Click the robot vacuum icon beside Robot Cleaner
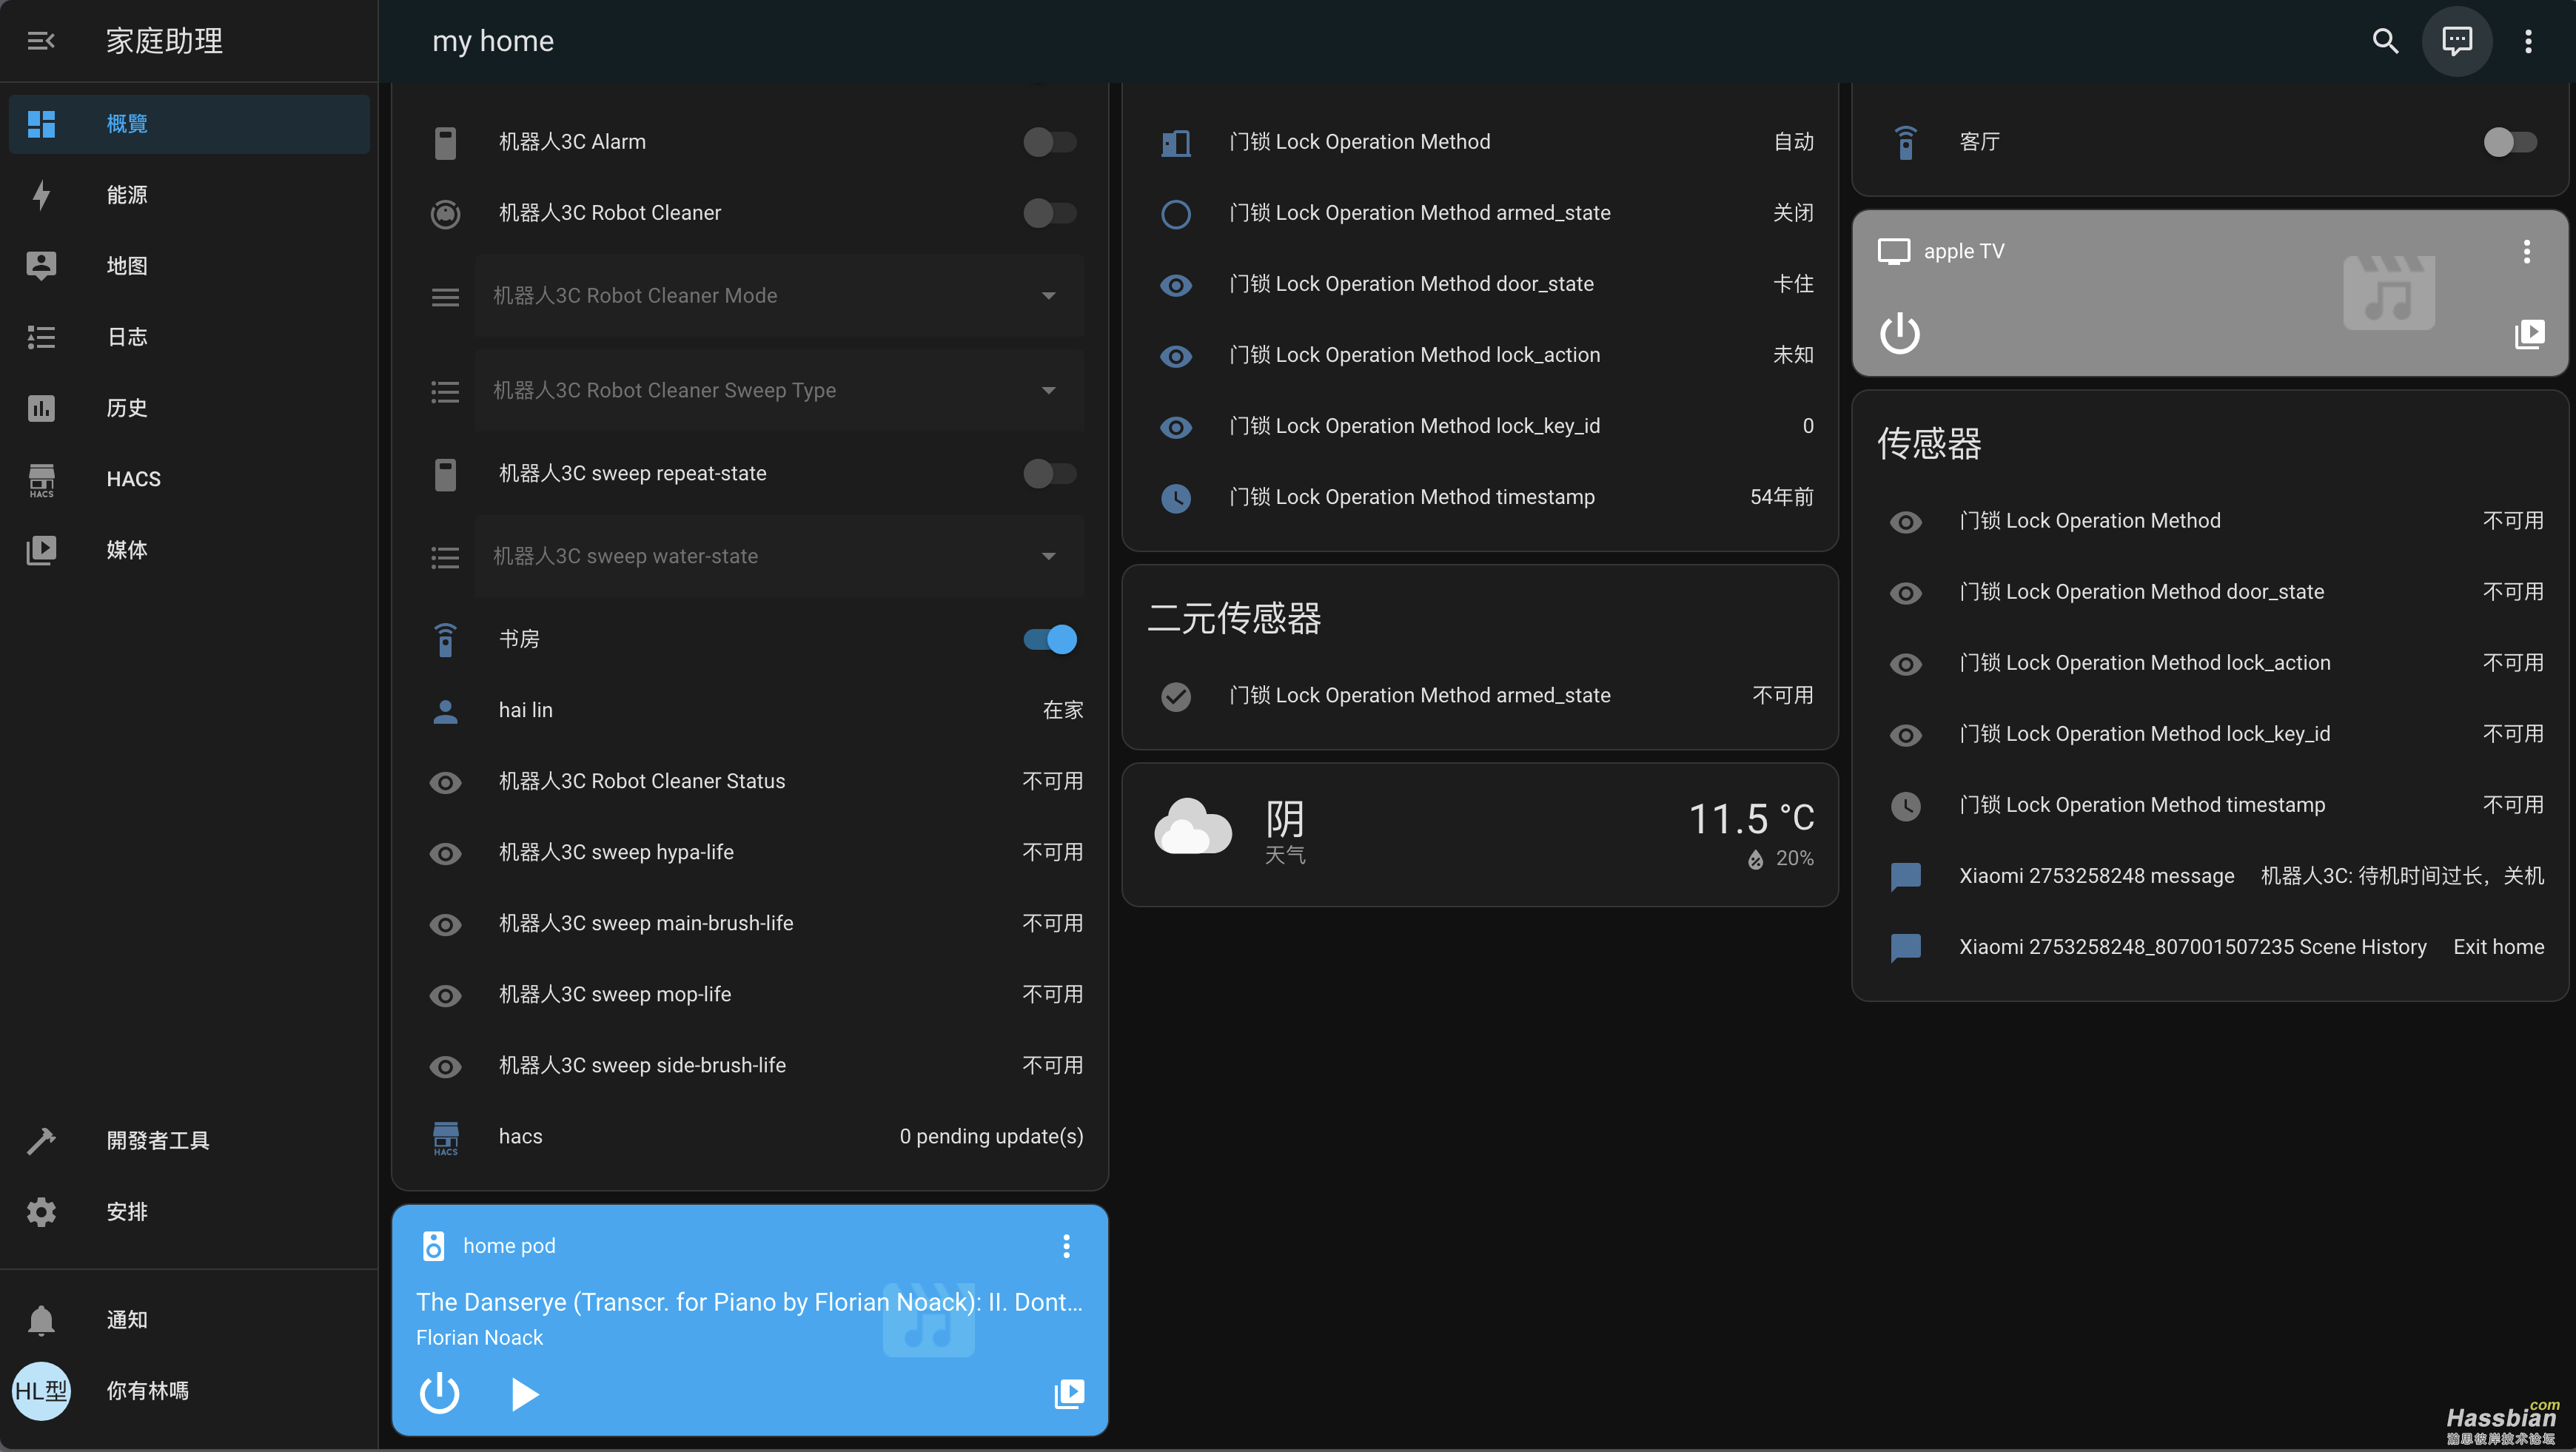This screenshot has width=2576, height=1452. [445, 213]
